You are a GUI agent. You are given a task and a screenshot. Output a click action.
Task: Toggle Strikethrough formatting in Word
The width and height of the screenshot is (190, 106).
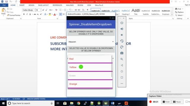pos(35,14)
